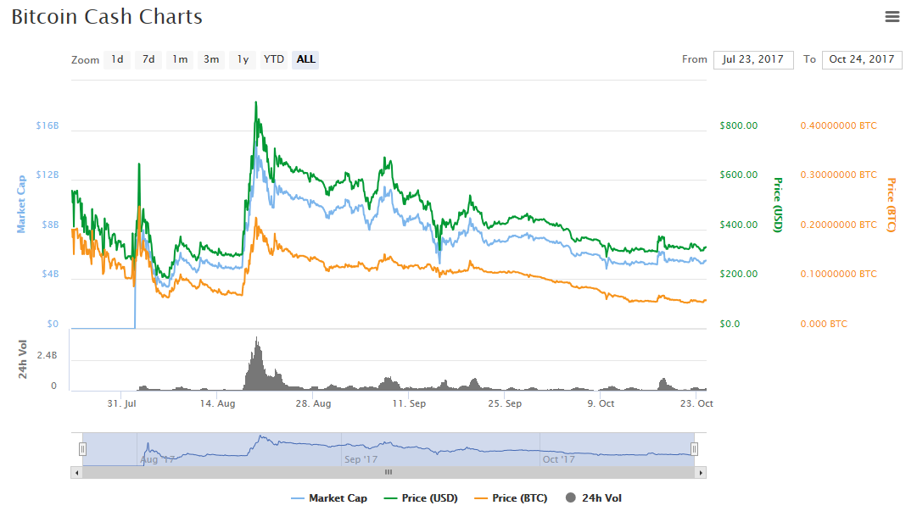Click the $16B market cap axis label
Viewport: 917px width, 511px height.
(x=48, y=125)
